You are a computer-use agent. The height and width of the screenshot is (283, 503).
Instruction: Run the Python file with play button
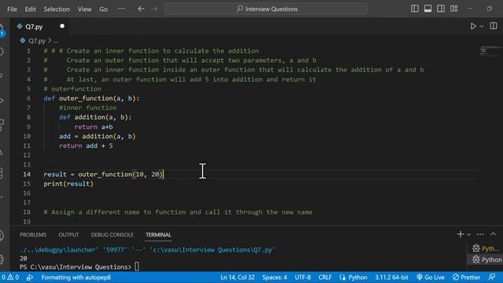coord(473,26)
